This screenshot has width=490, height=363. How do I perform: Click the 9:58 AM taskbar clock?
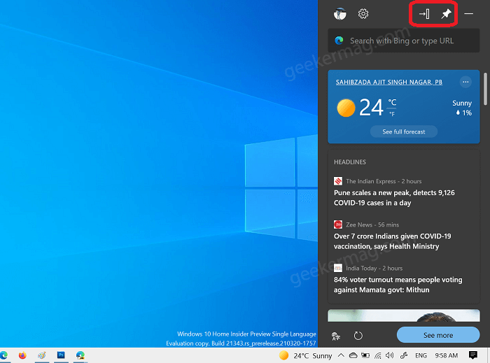tap(447, 355)
